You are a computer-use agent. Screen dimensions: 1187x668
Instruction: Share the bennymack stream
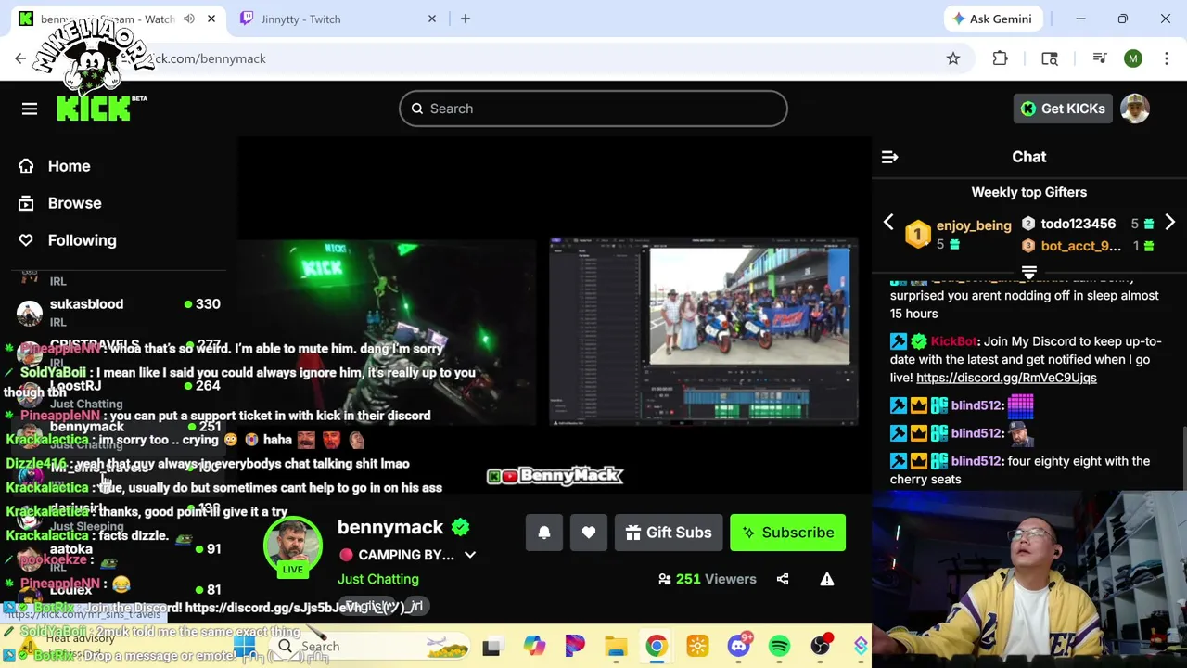(783, 579)
